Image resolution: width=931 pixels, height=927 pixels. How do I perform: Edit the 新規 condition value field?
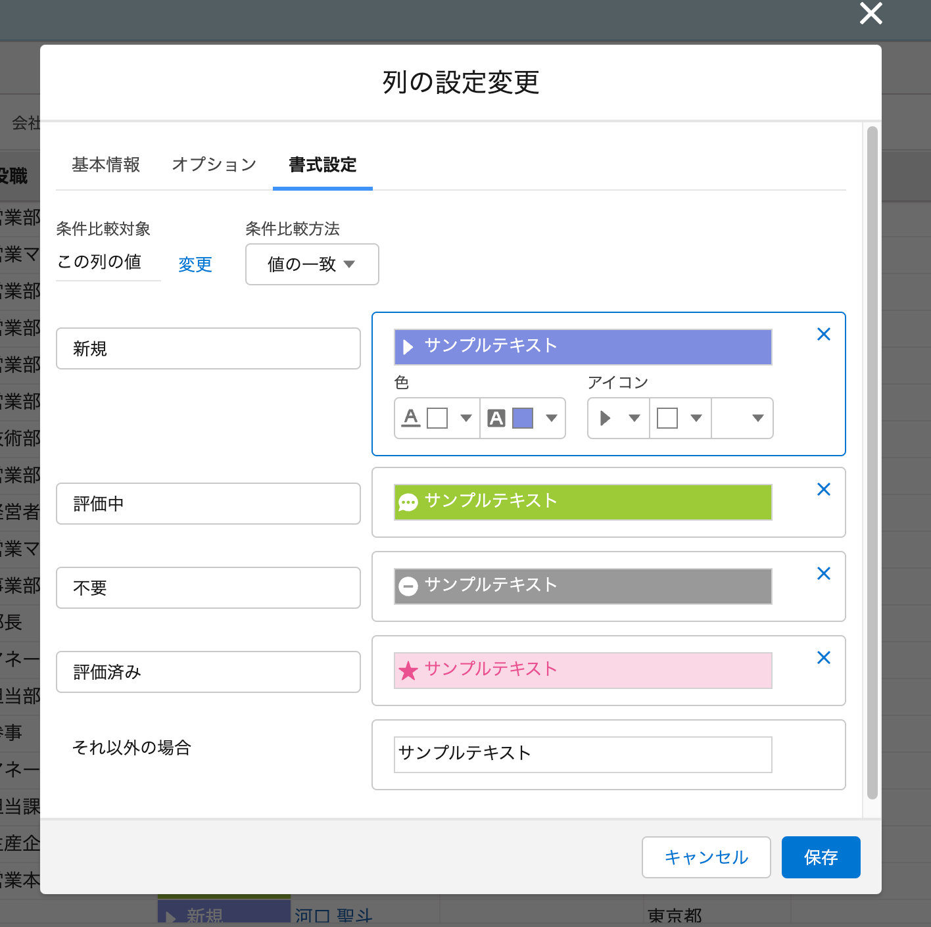click(x=208, y=348)
